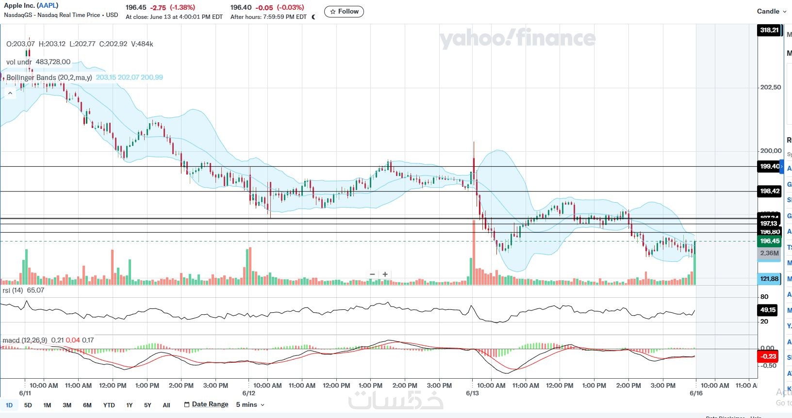792x418 pixels.
Task: Click the Apple Inc. (AAPL) title
Action: click(31, 6)
